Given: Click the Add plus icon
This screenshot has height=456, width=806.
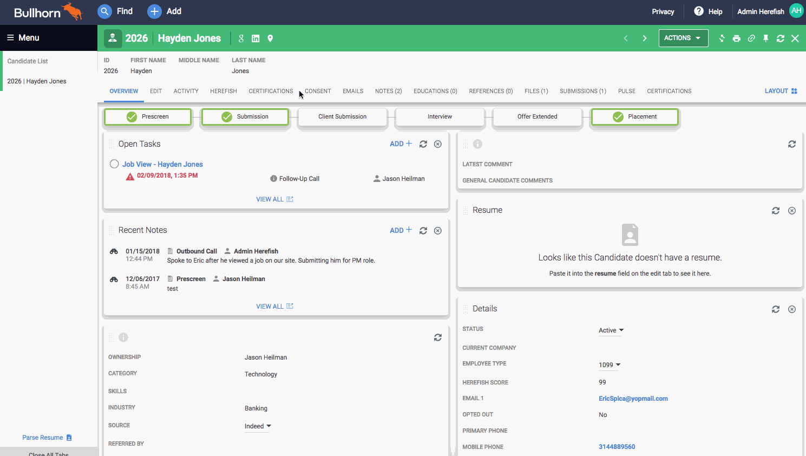Looking at the screenshot, I should click(x=154, y=11).
